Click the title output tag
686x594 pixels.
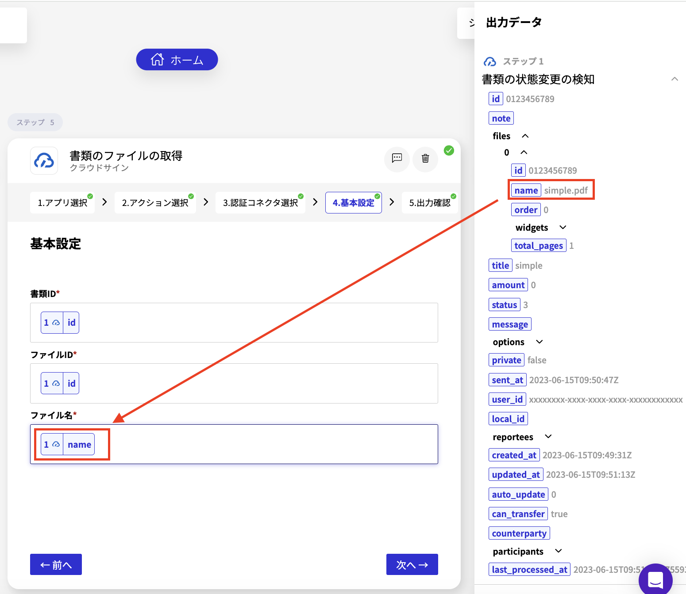pos(501,266)
